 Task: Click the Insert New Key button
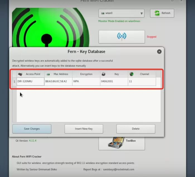(84, 129)
